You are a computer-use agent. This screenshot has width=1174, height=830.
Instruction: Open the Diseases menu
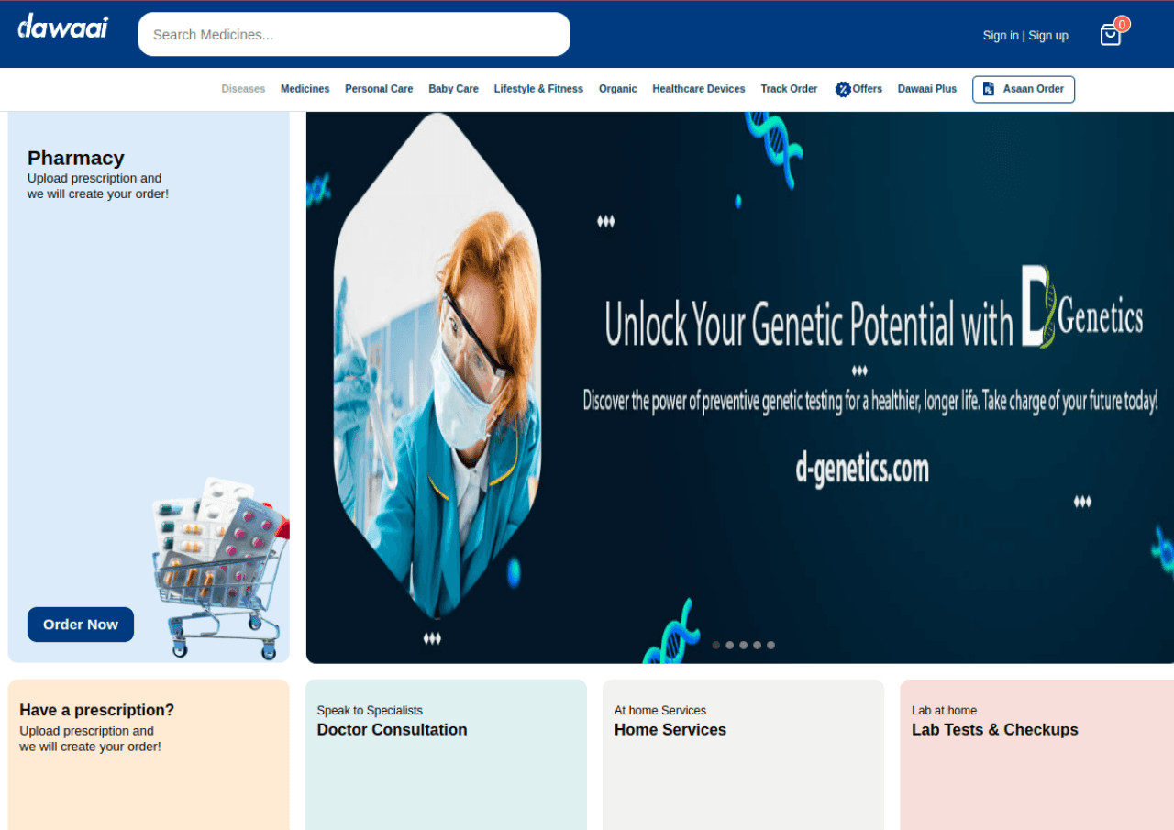click(243, 89)
